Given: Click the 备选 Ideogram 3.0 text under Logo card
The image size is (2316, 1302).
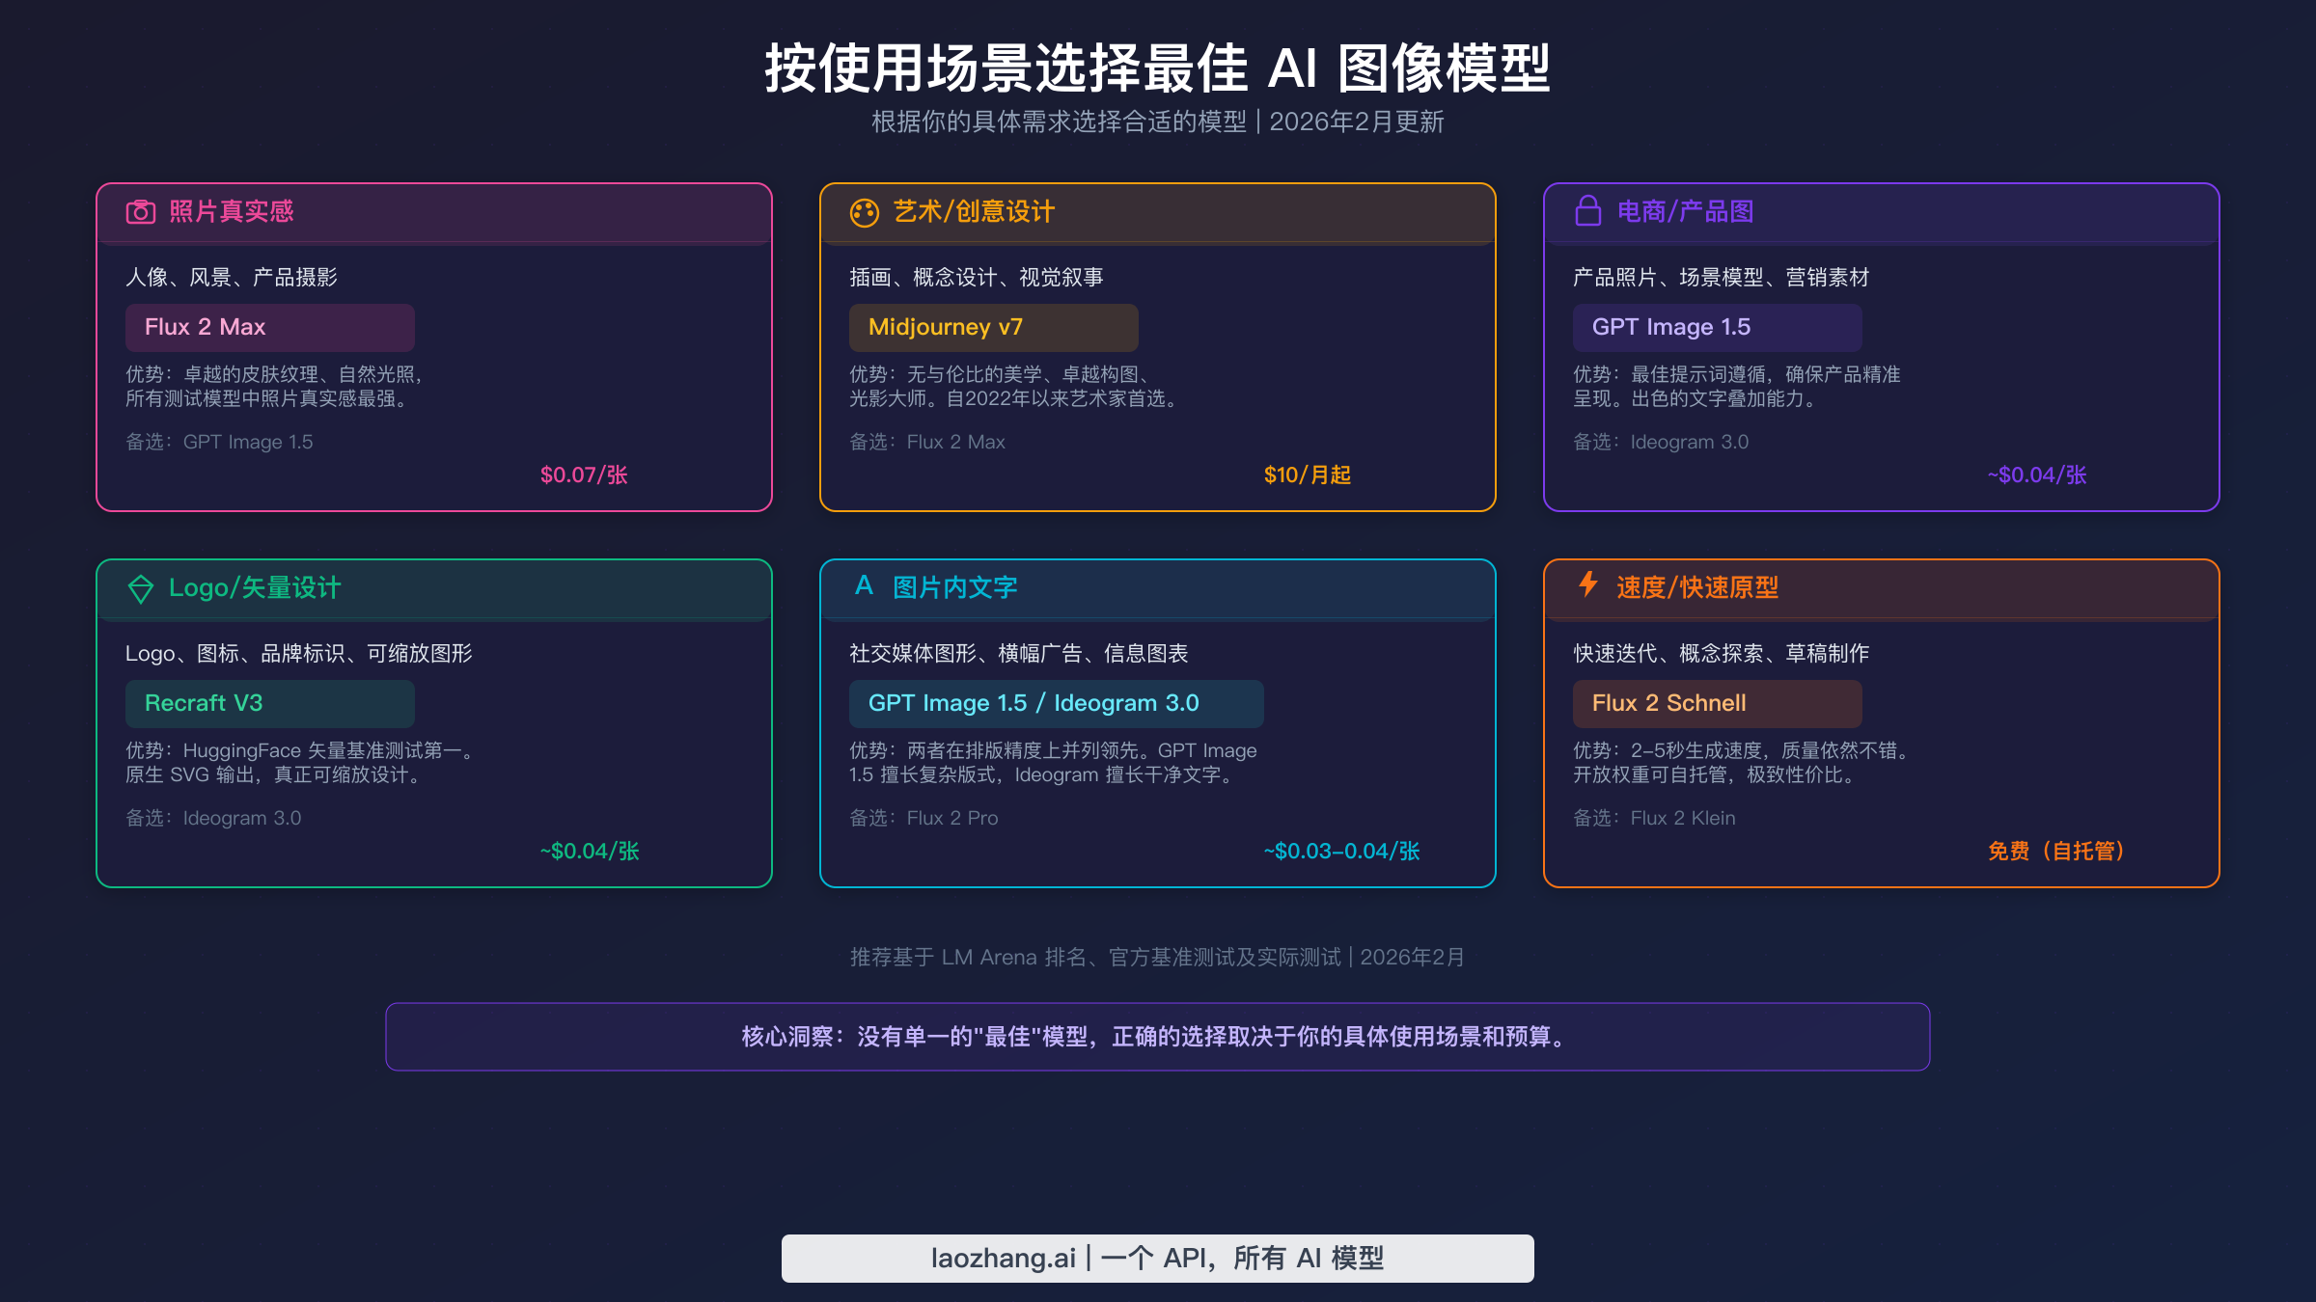Looking at the screenshot, I should pyautogui.click(x=212, y=818).
